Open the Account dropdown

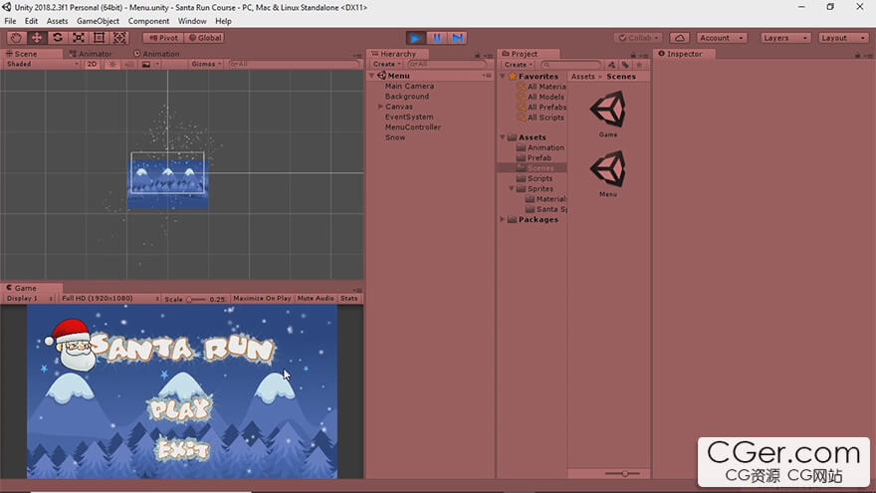coord(722,38)
